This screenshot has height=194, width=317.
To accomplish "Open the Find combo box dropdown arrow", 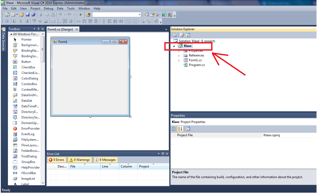I will pyautogui.click(x=139, y=15).
